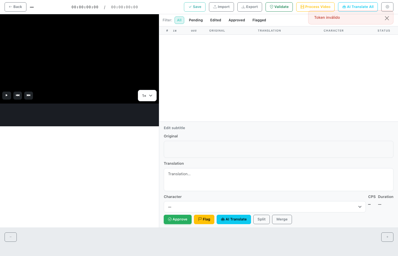Click the IN column header
The image size is (398, 256).
175,31
